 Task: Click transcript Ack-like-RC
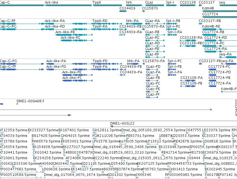(x=70, y=38)
